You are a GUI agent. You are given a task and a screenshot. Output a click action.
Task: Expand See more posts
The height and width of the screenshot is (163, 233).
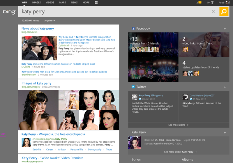(179, 125)
